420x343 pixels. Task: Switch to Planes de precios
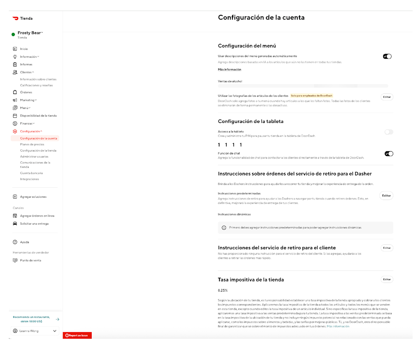tap(32, 144)
